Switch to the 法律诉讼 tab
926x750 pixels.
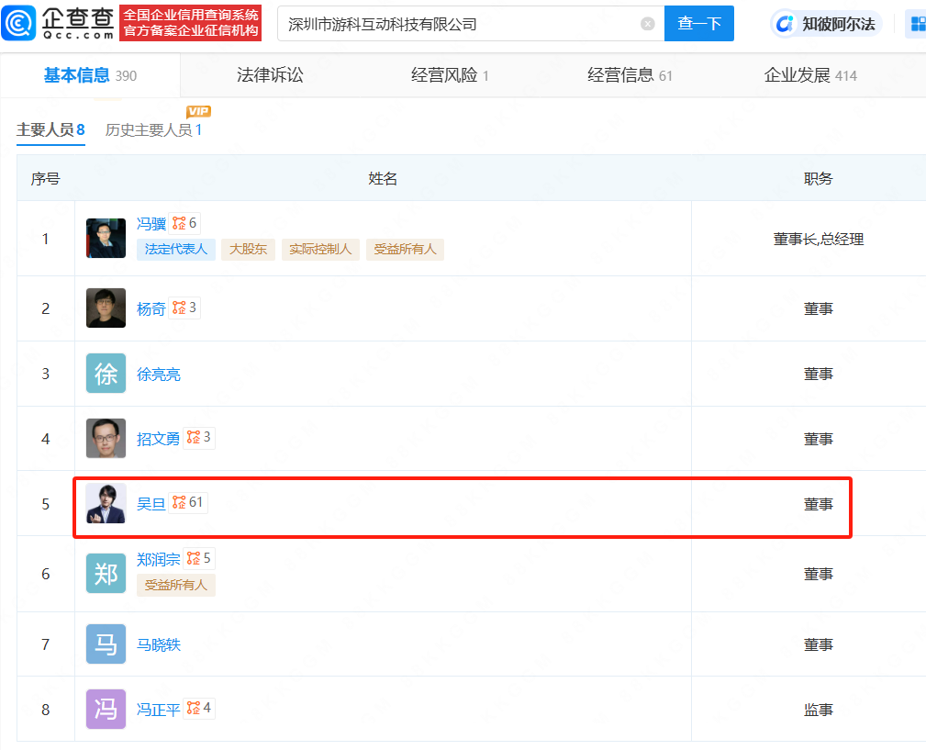point(270,75)
